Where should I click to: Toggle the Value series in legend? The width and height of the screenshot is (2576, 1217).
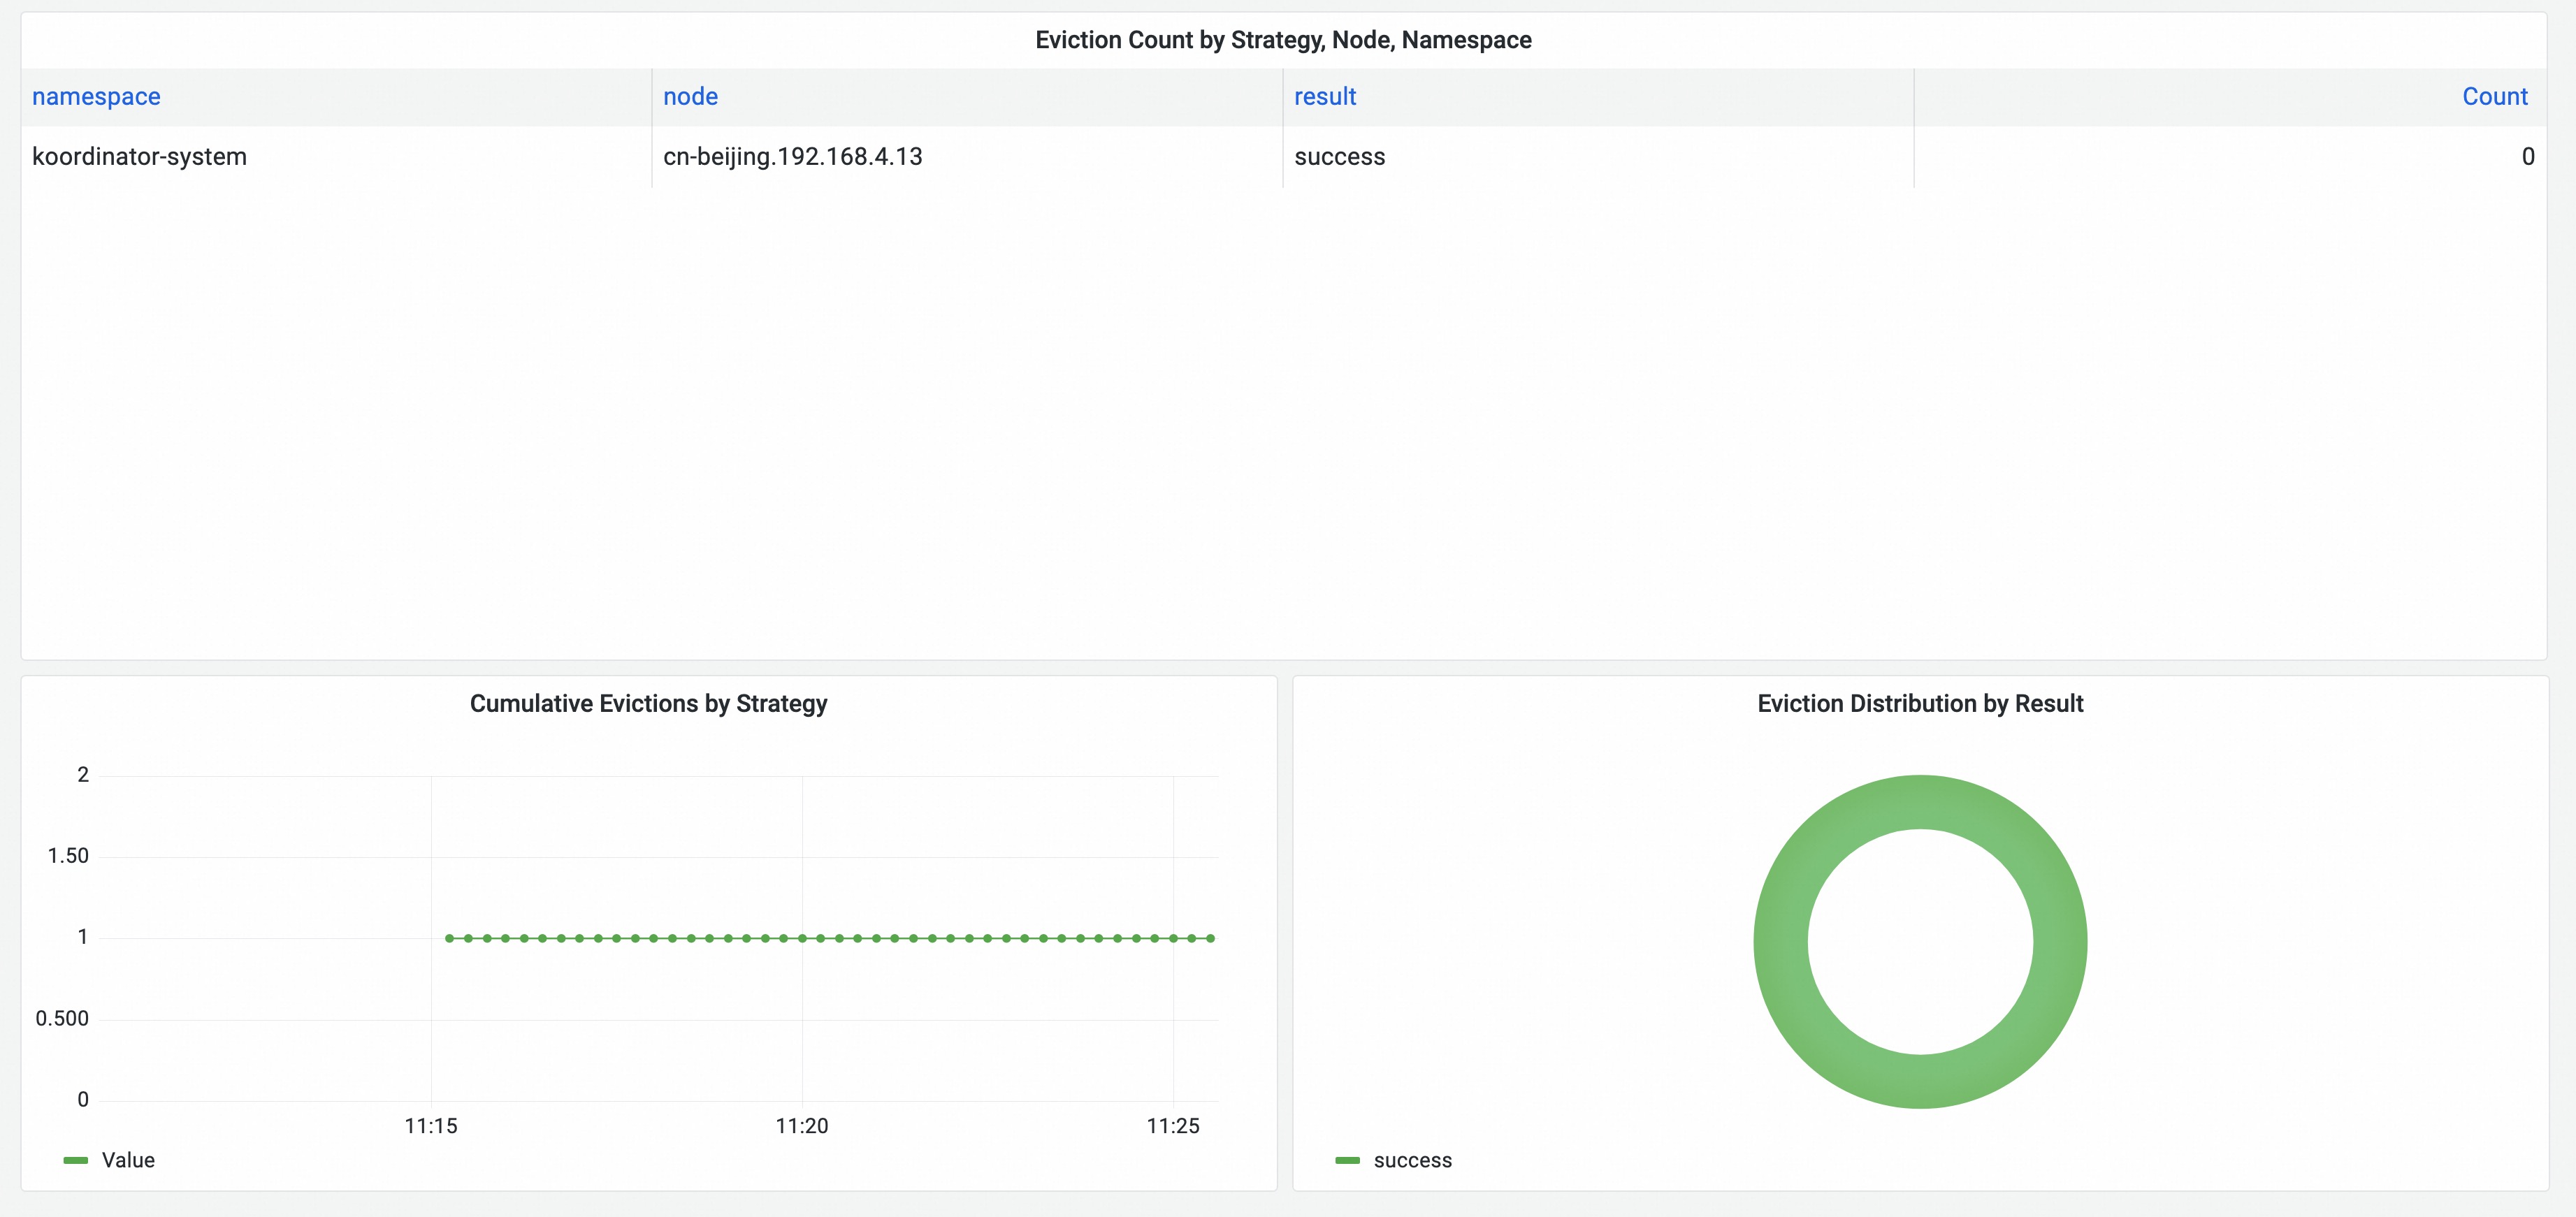(128, 1160)
